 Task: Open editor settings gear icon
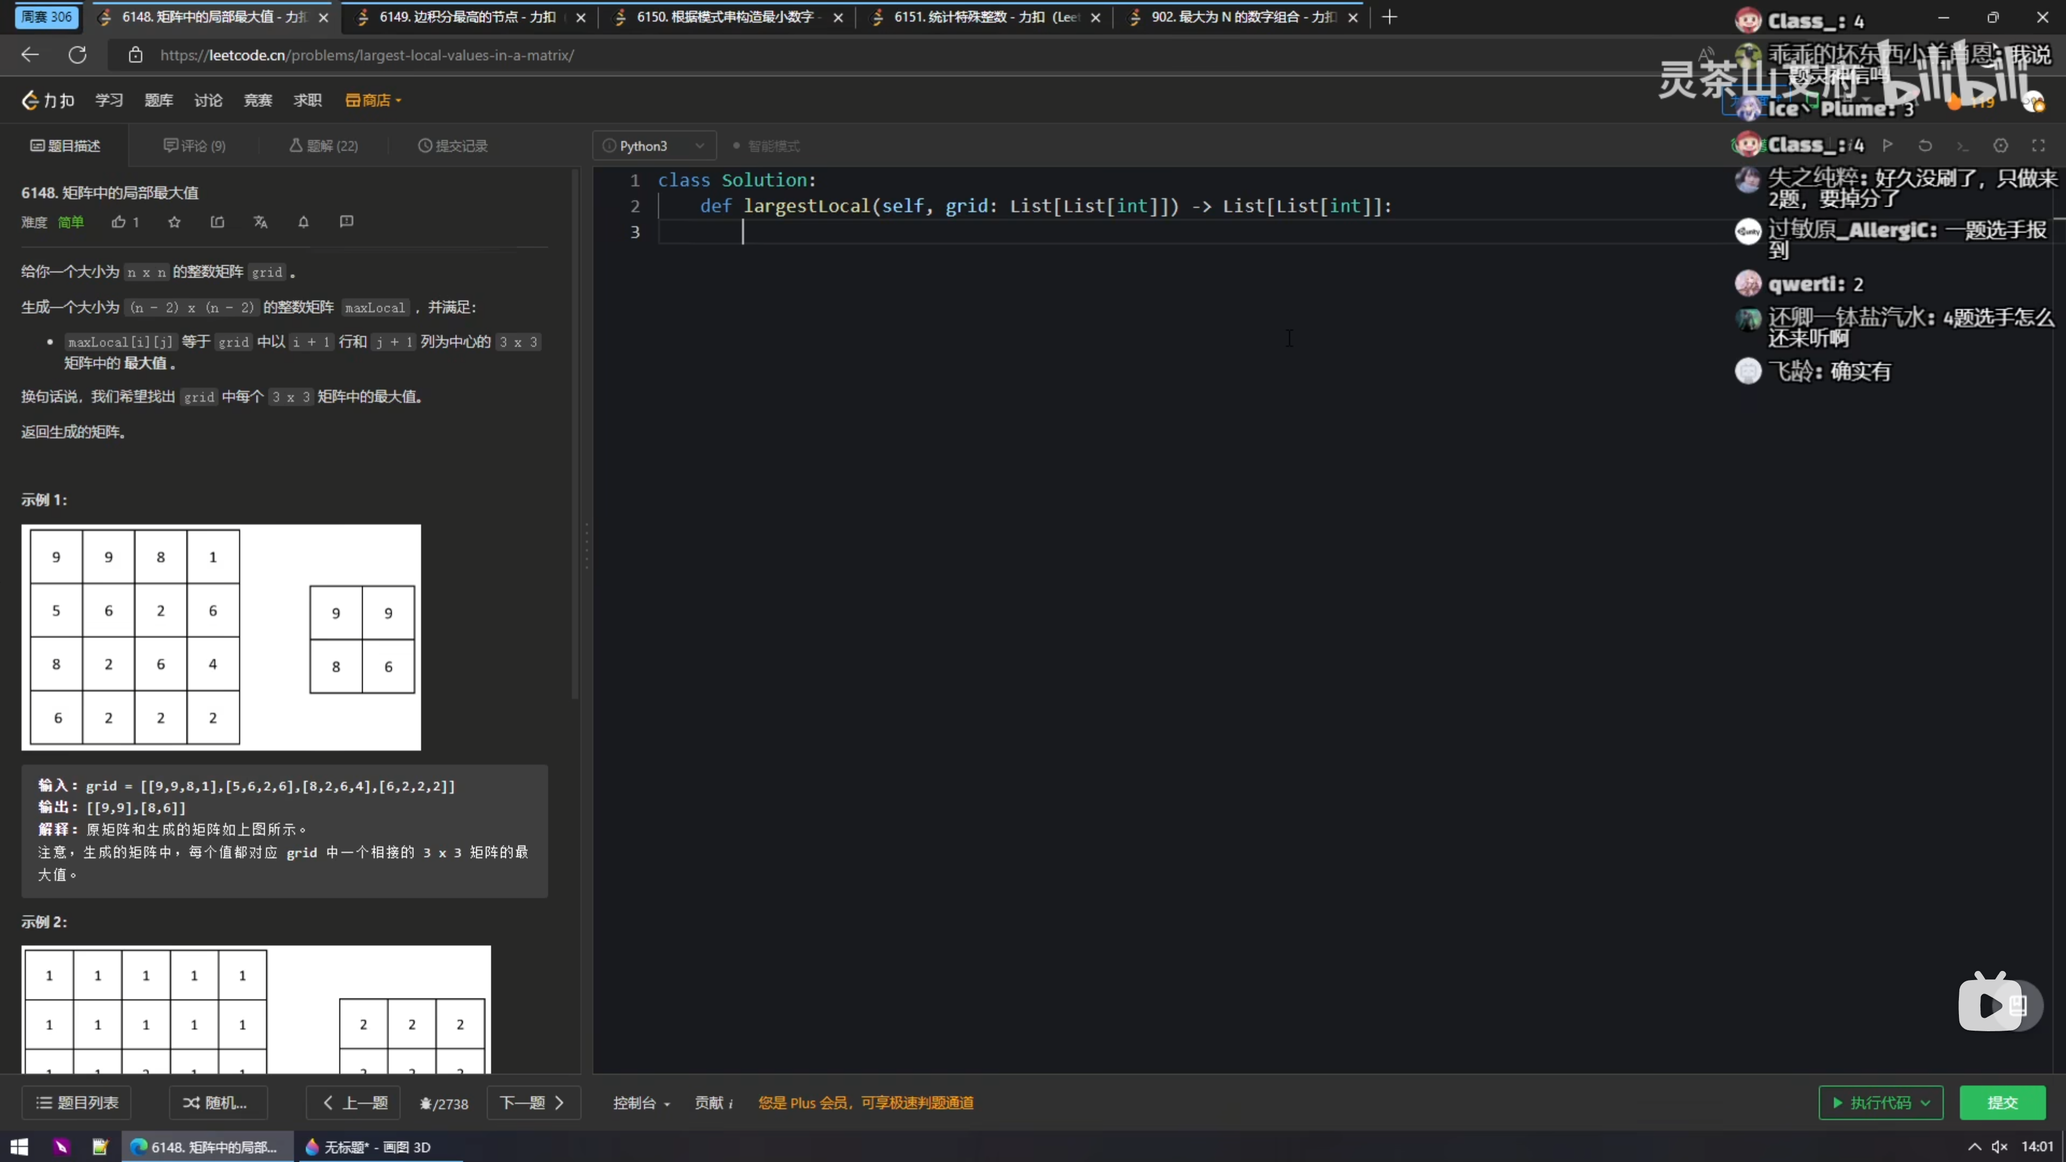[x=2000, y=145]
